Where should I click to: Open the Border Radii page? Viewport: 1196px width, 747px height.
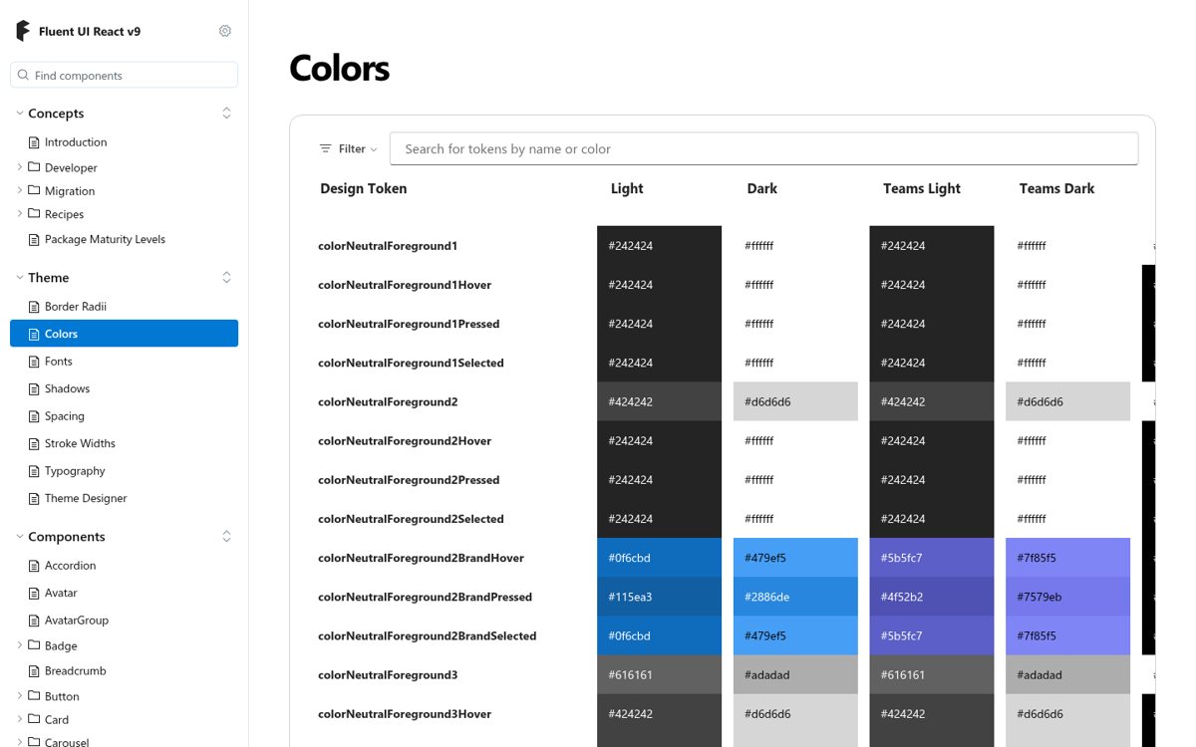pos(76,307)
